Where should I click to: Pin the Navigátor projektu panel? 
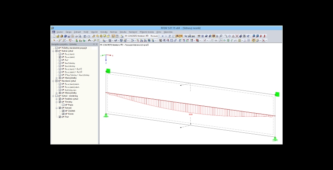click(x=94, y=44)
